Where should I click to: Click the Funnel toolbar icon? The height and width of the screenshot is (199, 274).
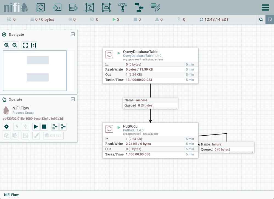123,7
